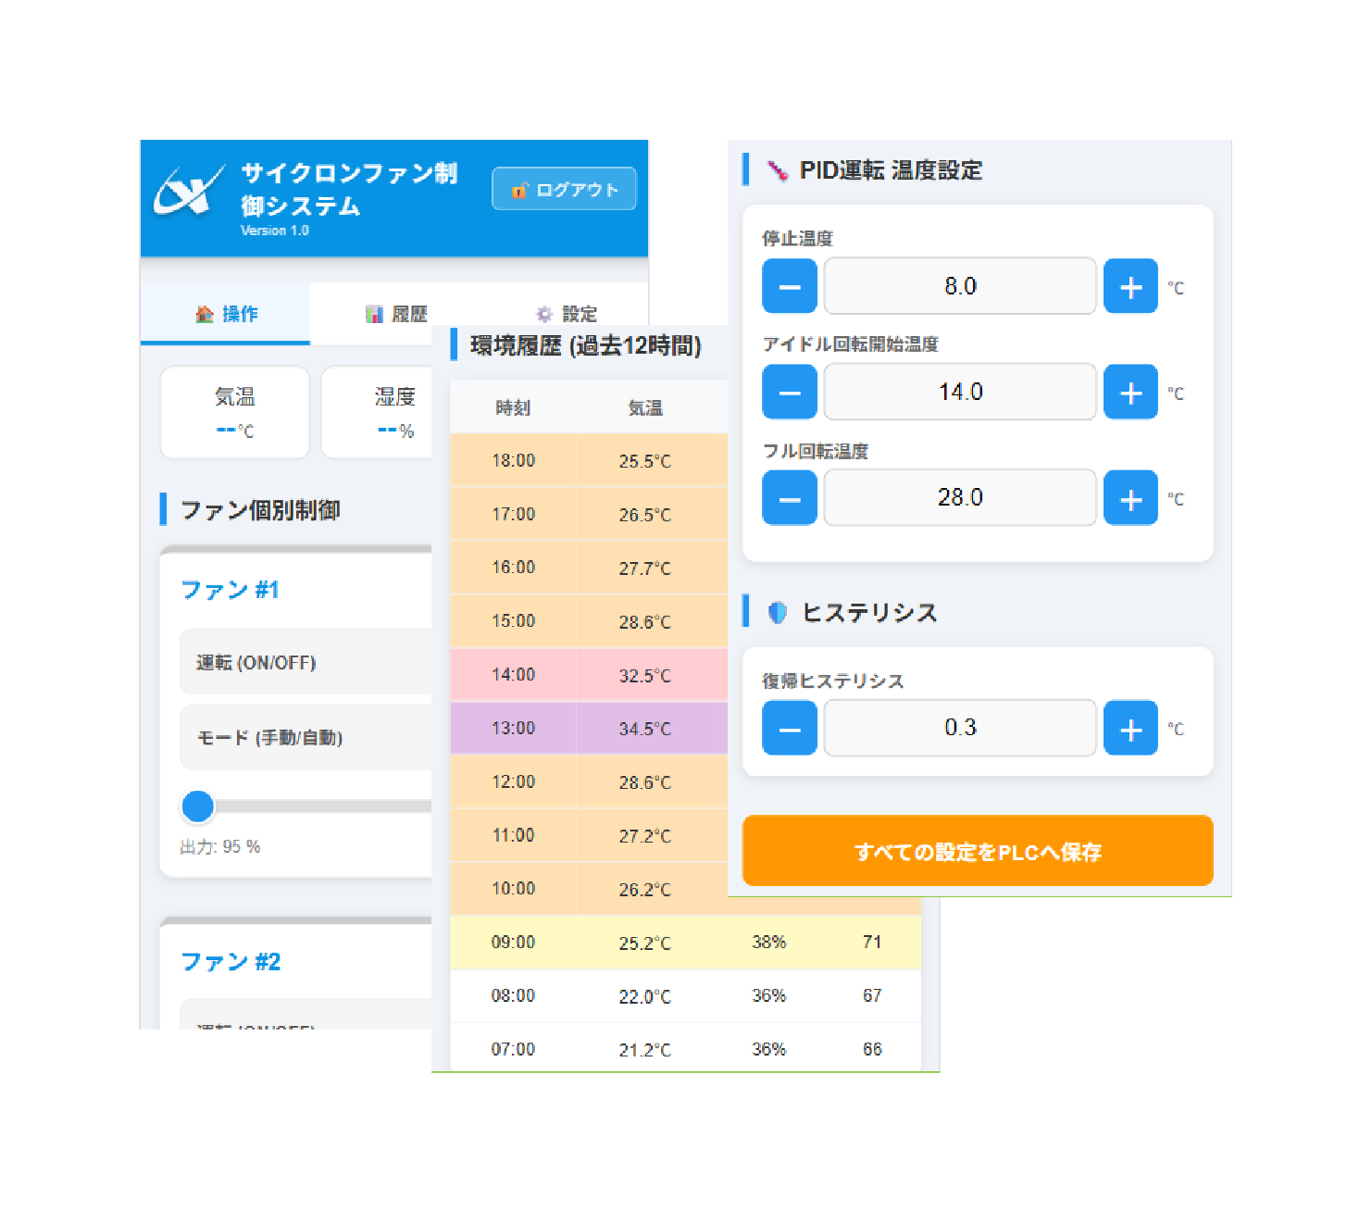This screenshot has width=1372, height=1212.
Task: Increase アイドル回転開始温度 with plus button
Action: pyautogui.click(x=1130, y=393)
